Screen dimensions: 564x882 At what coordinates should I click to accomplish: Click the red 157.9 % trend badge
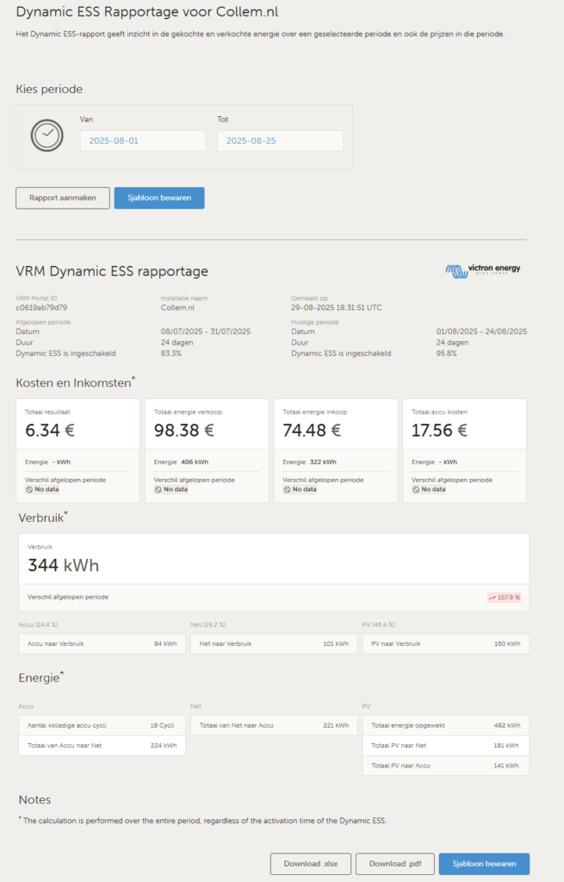505,597
